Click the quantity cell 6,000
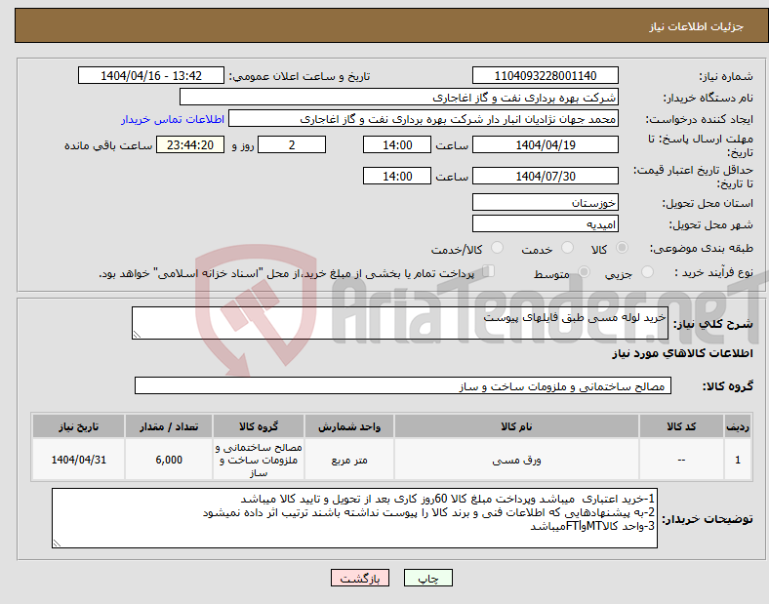Screen dimensions: 769x604 tap(169, 460)
